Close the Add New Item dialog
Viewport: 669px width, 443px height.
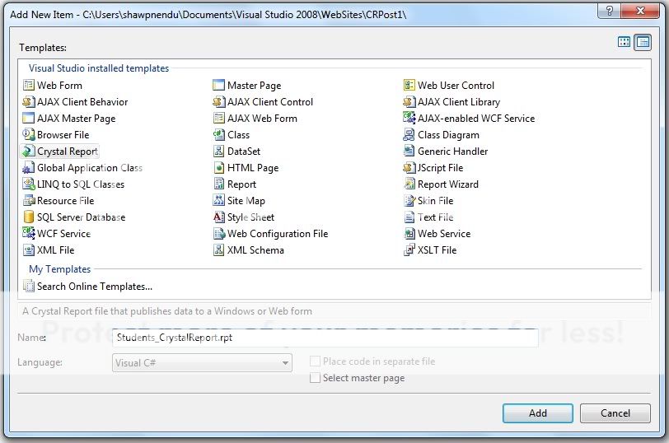pyautogui.click(x=640, y=11)
